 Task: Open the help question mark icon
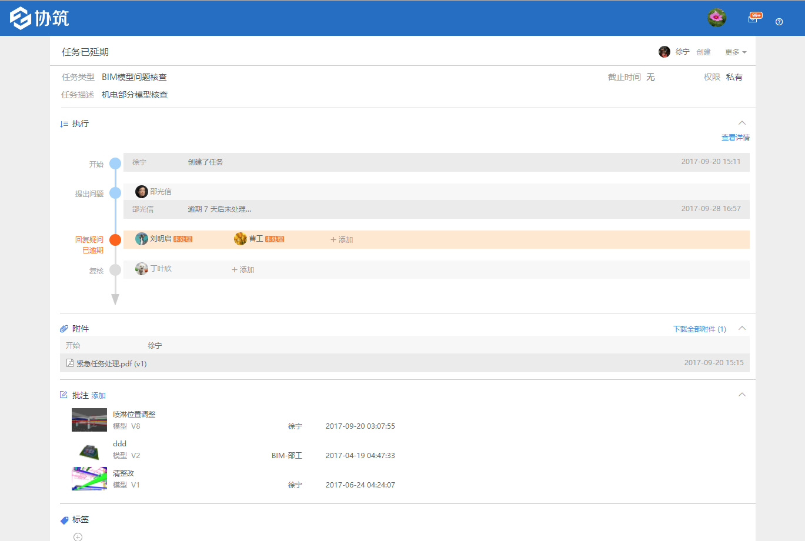779,22
